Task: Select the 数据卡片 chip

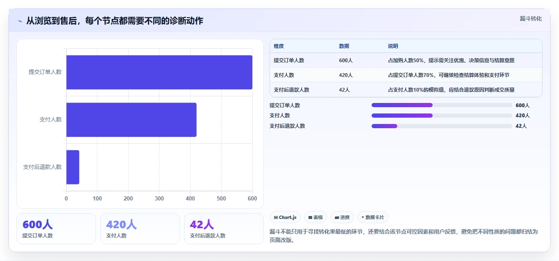Action: click(373, 217)
